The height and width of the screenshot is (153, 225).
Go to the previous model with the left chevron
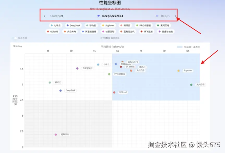[44, 16]
